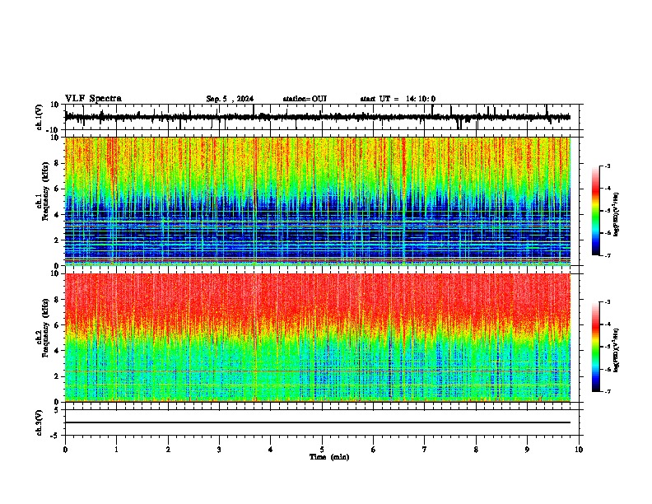
Task: Click the "-7" label below ch.2 color bar
Action: [x=607, y=391]
